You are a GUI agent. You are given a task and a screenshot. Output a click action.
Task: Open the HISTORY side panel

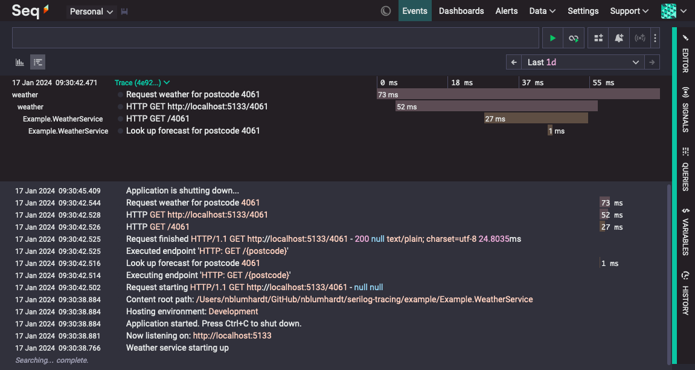685,293
